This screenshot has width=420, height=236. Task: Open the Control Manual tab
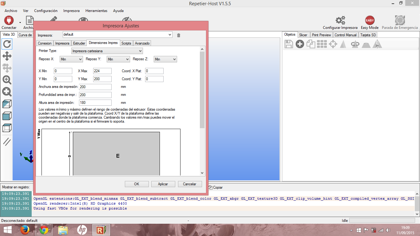coord(346,35)
